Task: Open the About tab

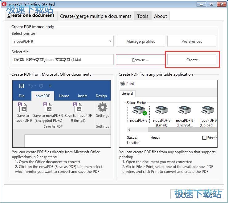Action: [161, 16]
